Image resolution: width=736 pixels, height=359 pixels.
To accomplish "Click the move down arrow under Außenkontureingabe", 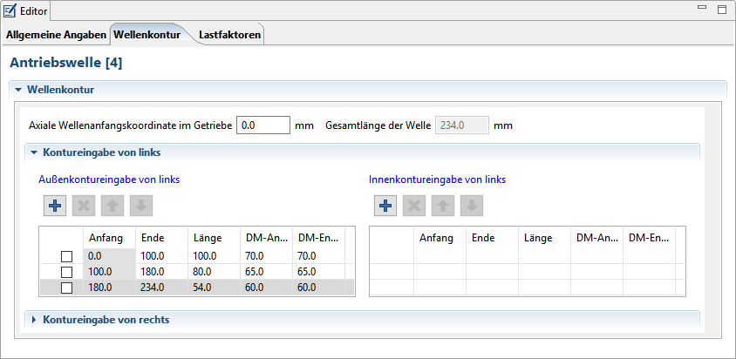I will [141, 206].
